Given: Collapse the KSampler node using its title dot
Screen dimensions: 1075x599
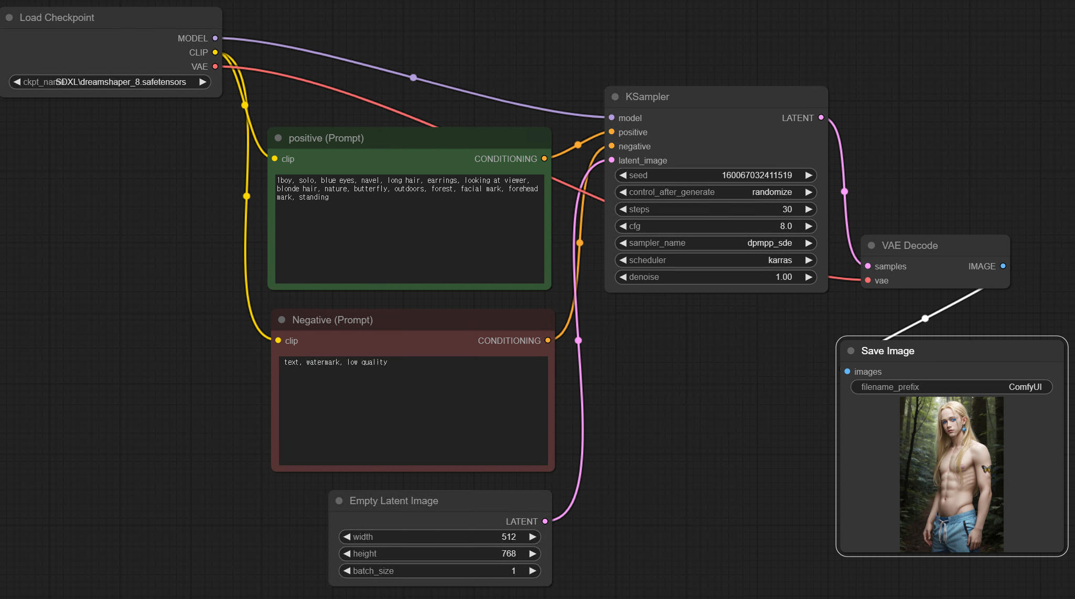Looking at the screenshot, I should coord(615,97).
